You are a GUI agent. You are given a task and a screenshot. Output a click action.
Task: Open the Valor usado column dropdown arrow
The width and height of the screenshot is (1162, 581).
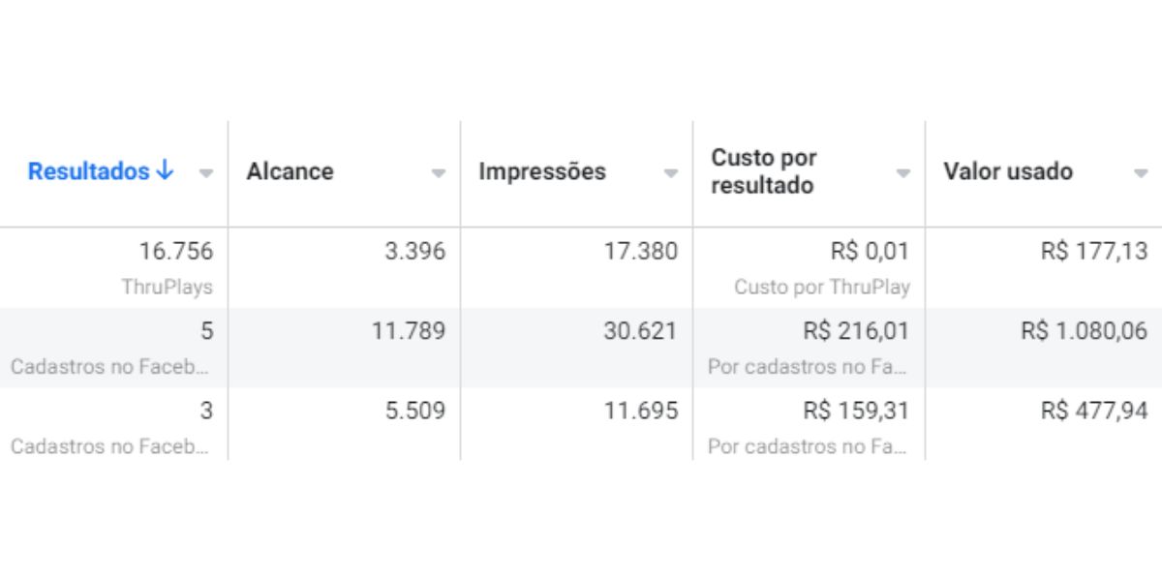pyautogui.click(x=1140, y=173)
